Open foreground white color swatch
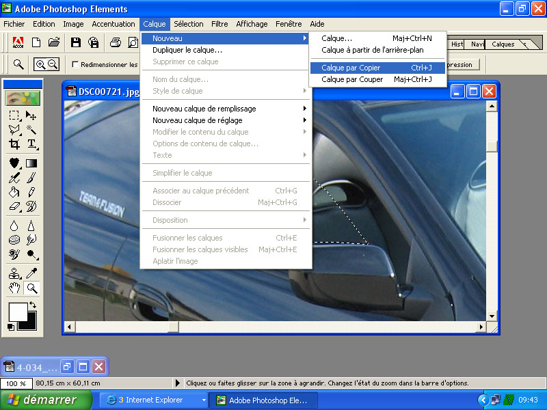Image resolution: width=547 pixels, height=410 pixels. [18, 312]
